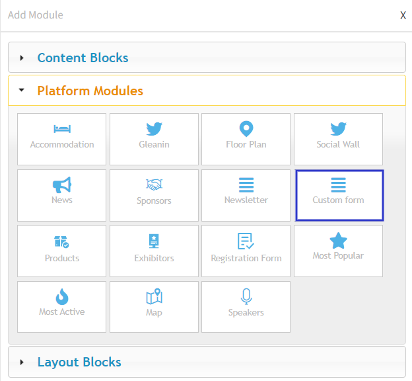
Task: Add the Sponsors handshake module
Action: (x=154, y=195)
